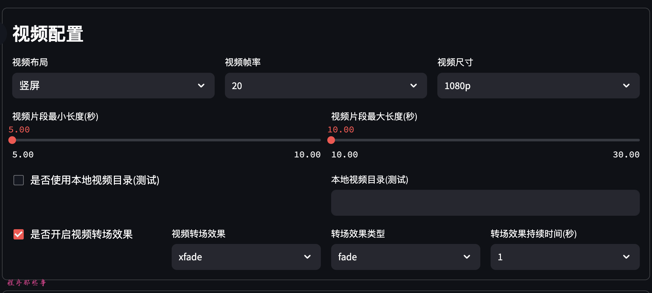This screenshot has height=293, width=652.
Task: Click the chevron arrow in the xfade box
Action: [307, 257]
